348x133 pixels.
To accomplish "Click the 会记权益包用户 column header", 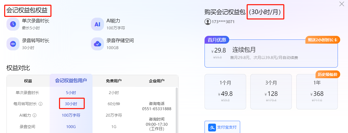I will click(x=71, y=81).
